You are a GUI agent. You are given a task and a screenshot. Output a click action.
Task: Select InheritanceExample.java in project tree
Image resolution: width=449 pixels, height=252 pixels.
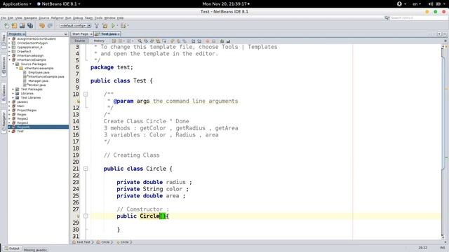point(46,76)
